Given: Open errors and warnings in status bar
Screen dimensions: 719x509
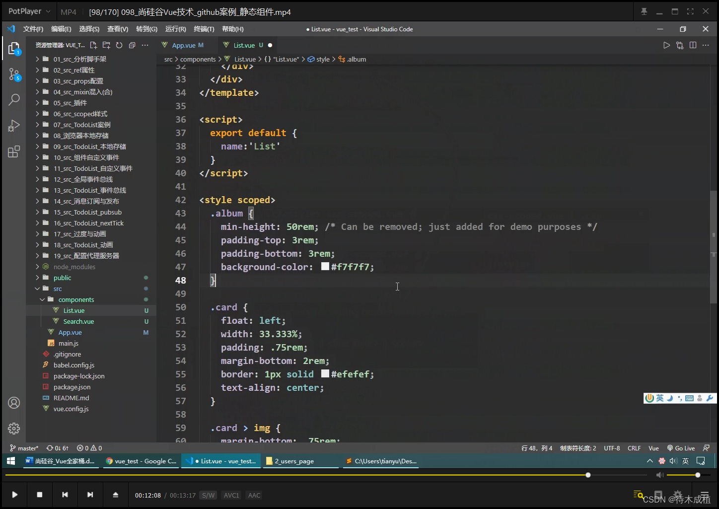Looking at the screenshot, I should [x=89, y=448].
